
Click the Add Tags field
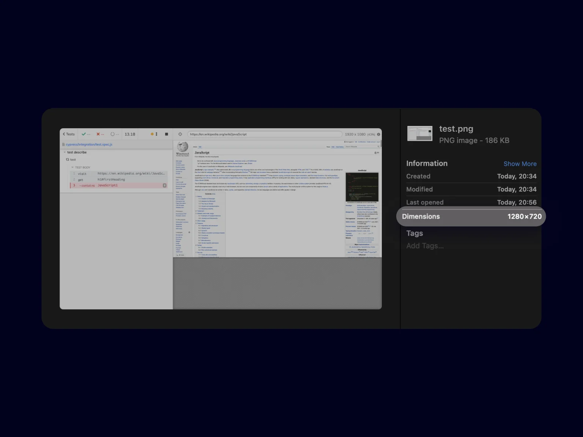[425, 246]
